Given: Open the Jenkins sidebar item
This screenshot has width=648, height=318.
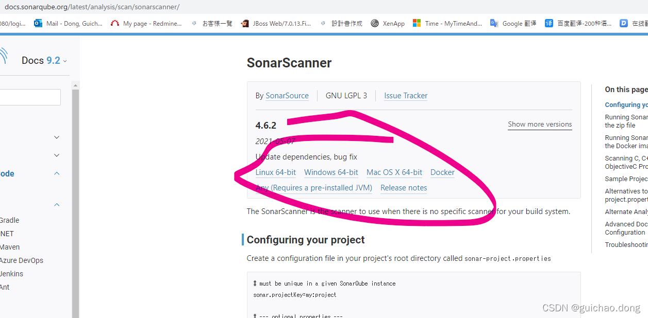Looking at the screenshot, I should pyautogui.click(x=11, y=274).
